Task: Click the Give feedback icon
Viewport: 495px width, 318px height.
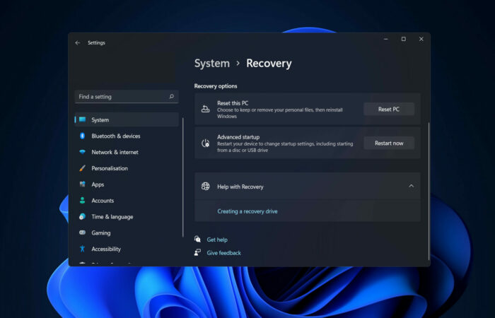Action: click(x=197, y=252)
